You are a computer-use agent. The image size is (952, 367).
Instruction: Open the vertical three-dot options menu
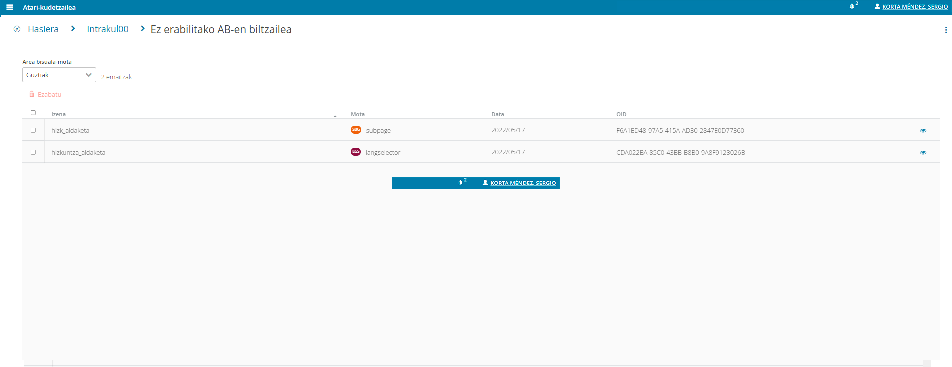tap(945, 30)
